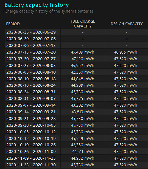Select period 2020-10-05 - 2020-10-12
Viewport: 148px width, 169px height.
click(x=31, y=132)
